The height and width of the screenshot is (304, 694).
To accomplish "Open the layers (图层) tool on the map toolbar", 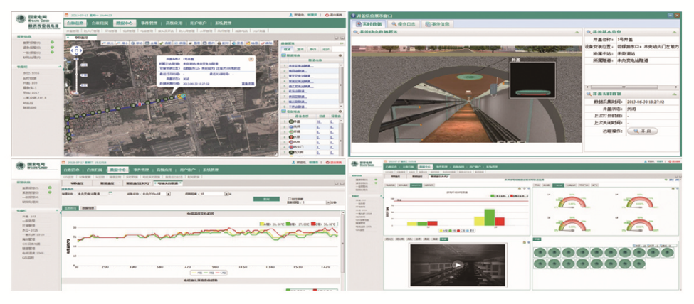I will (x=194, y=43).
